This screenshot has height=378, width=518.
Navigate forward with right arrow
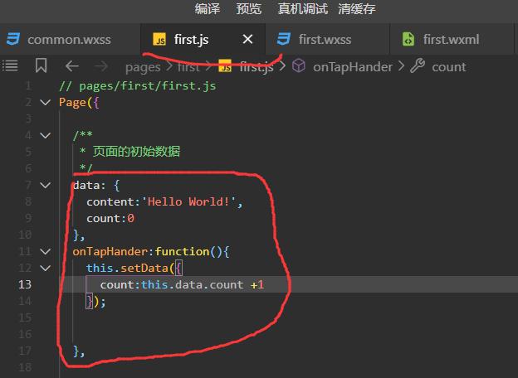(101, 66)
